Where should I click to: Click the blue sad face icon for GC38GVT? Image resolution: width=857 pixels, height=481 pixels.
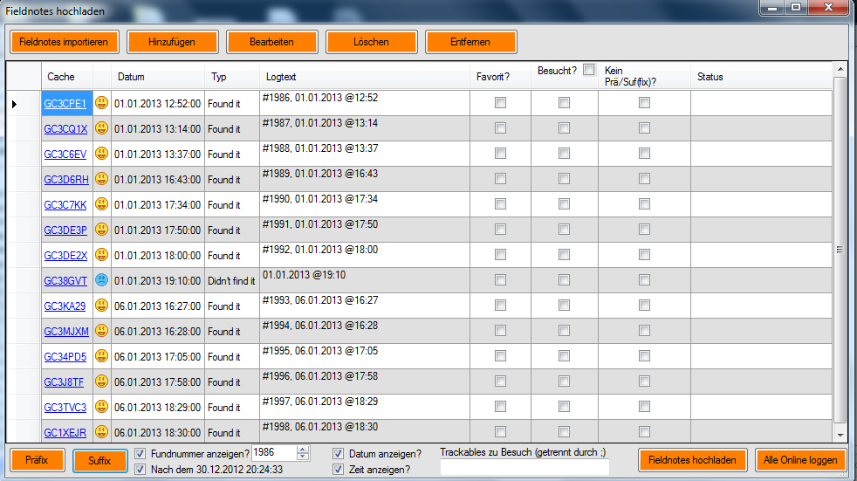pos(102,280)
